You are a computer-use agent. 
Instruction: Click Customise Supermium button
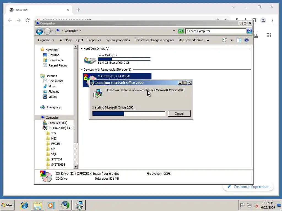pyautogui.click(x=248, y=187)
